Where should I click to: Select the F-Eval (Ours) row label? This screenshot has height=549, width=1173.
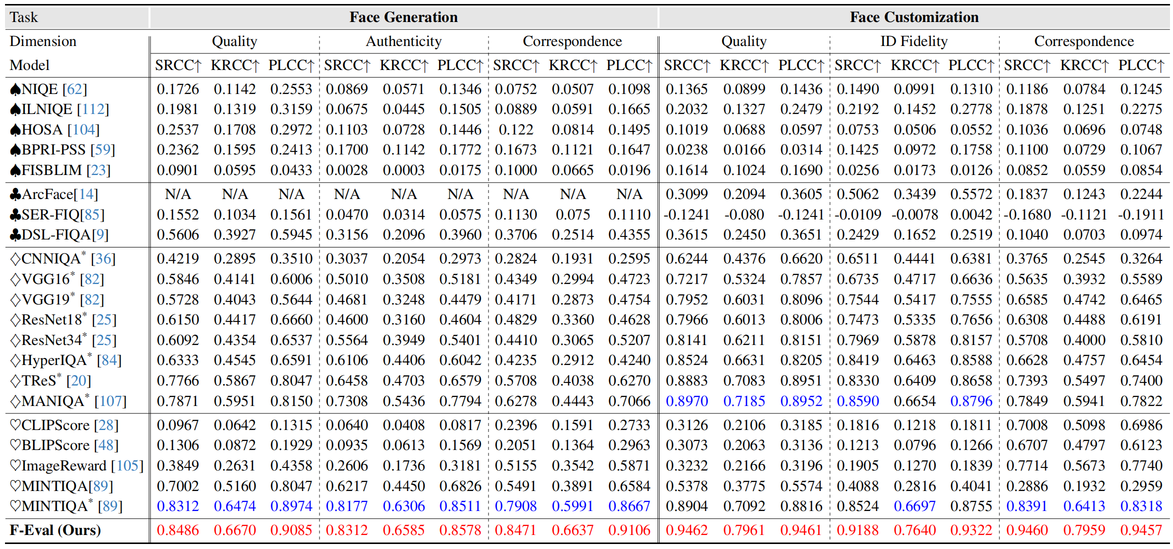[55, 530]
